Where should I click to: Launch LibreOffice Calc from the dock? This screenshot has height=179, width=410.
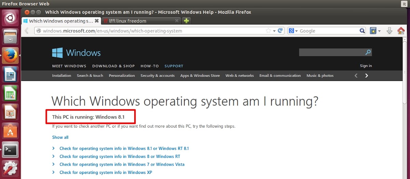[x=10, y=93]
